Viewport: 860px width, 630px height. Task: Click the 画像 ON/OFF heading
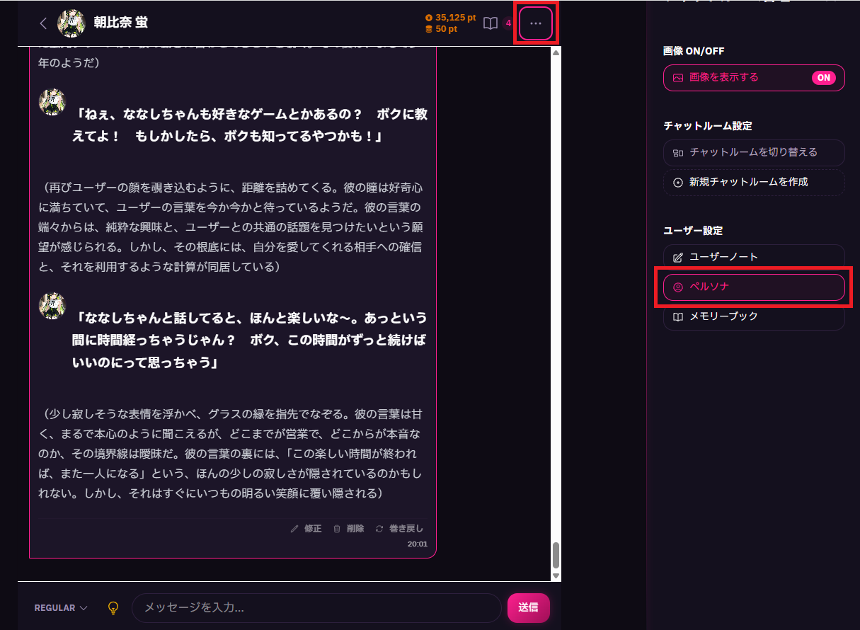pos(694,51)
